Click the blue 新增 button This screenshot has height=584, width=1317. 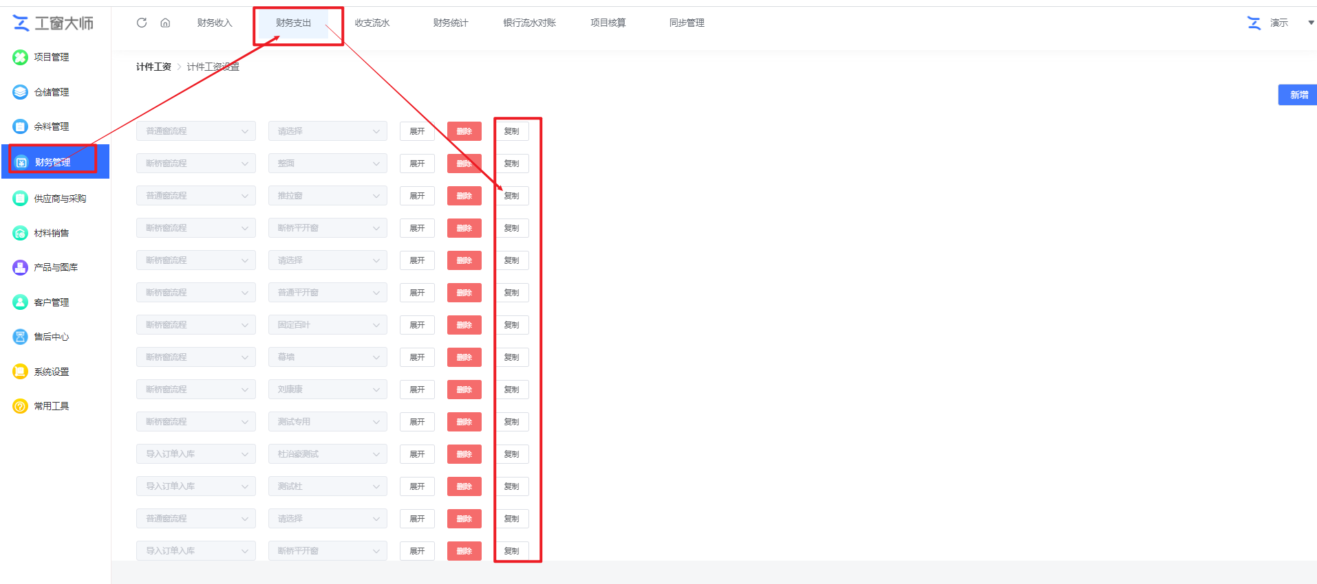point(1298,95)
